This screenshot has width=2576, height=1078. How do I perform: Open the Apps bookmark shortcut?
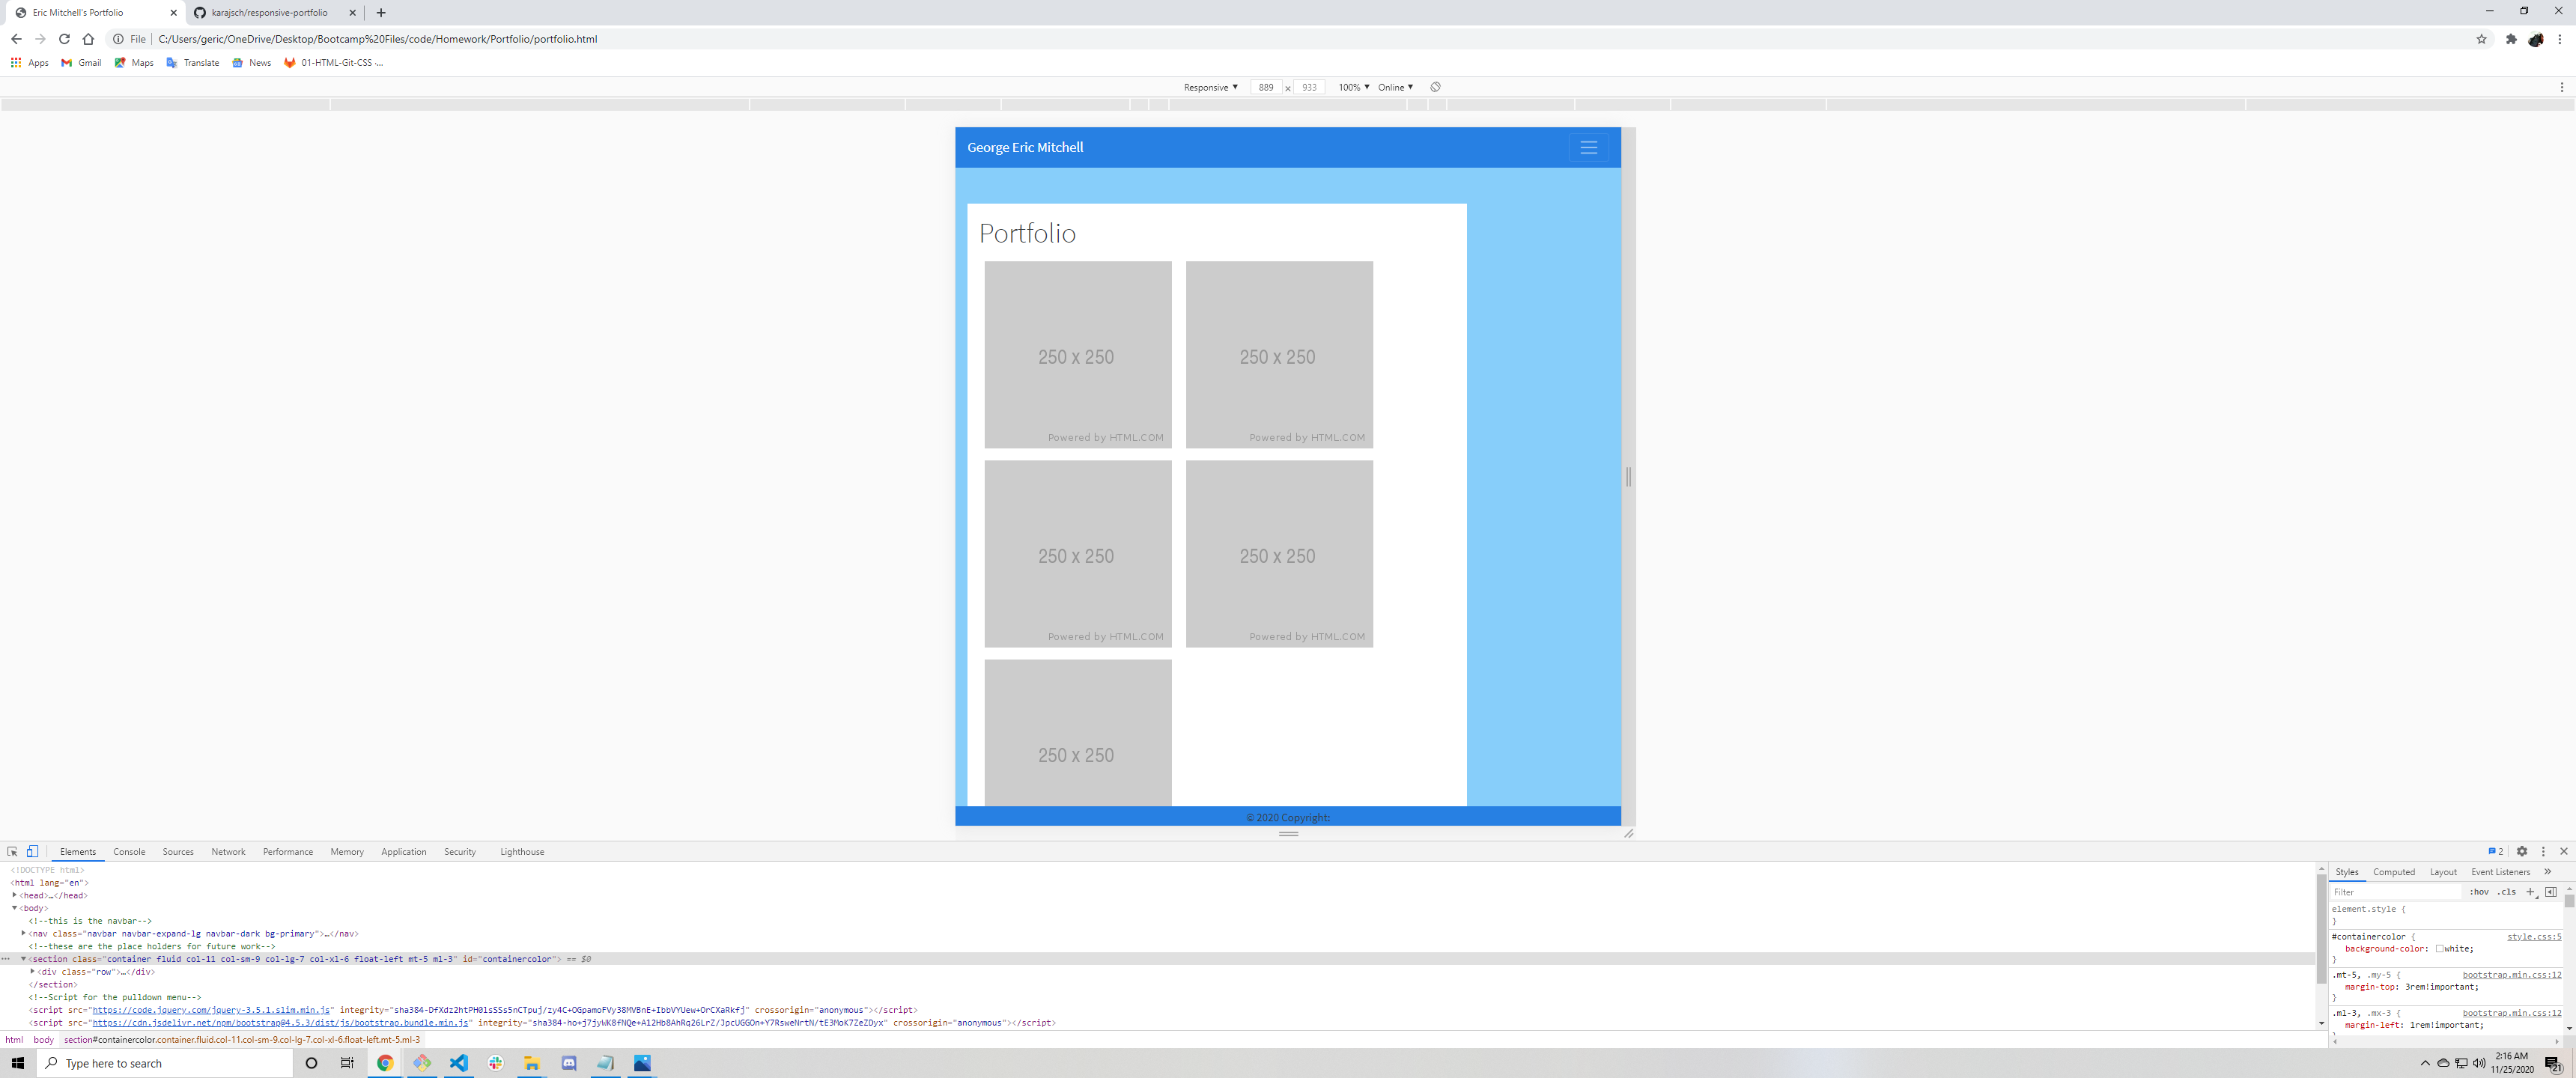click(29, 62)
